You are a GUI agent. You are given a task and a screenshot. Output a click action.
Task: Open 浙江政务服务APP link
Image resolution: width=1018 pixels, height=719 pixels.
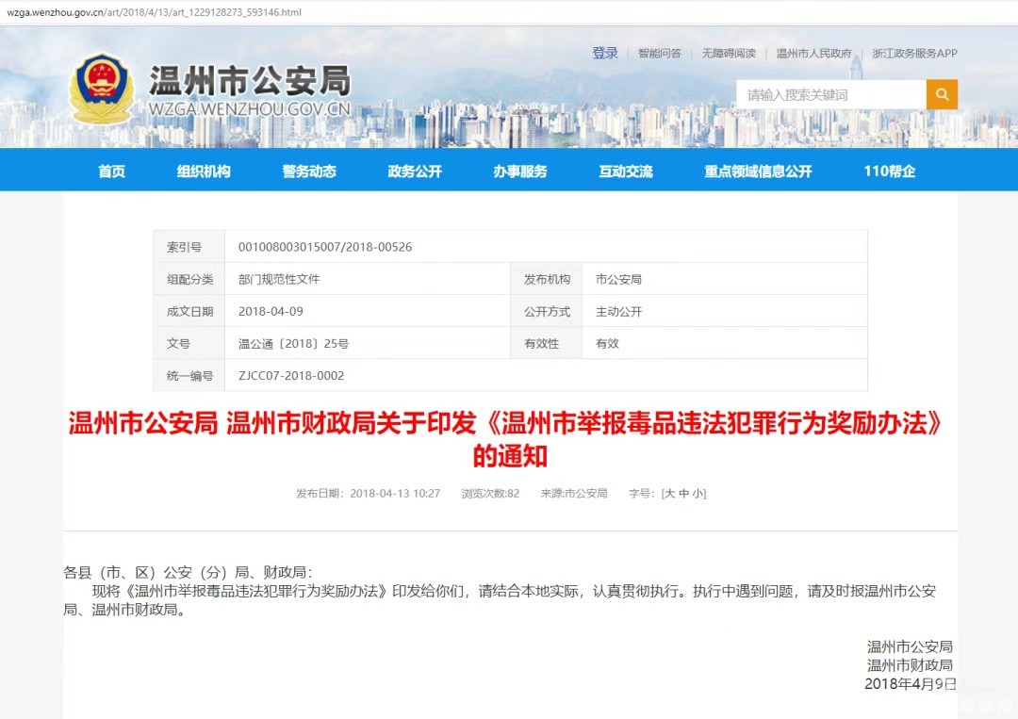point(914,53)
